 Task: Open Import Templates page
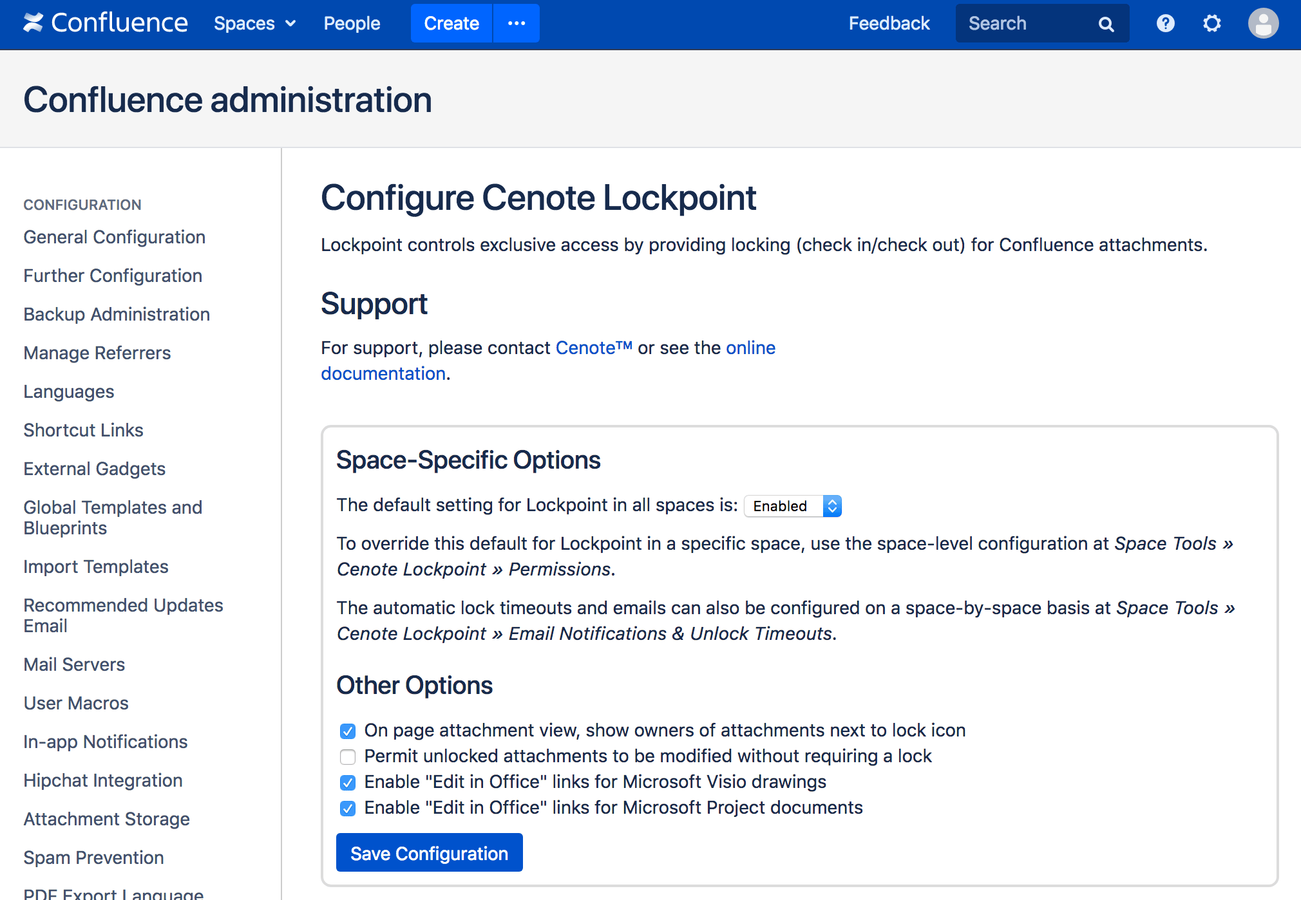[96, 567]
